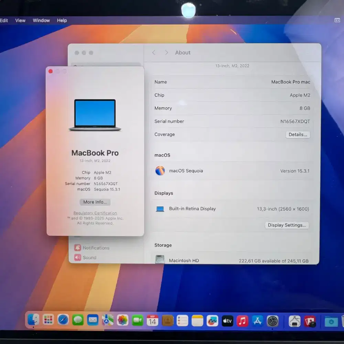Open the Calendar icon showing 14

(x=152, y=321)
